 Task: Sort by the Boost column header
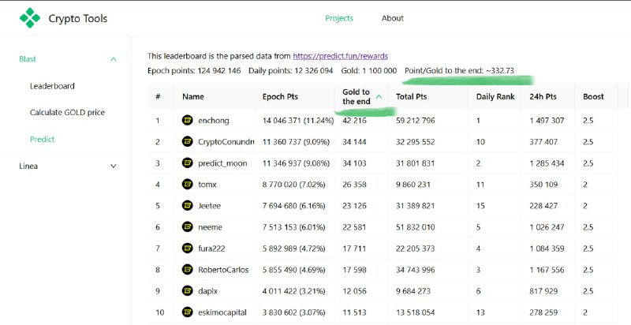593,96
